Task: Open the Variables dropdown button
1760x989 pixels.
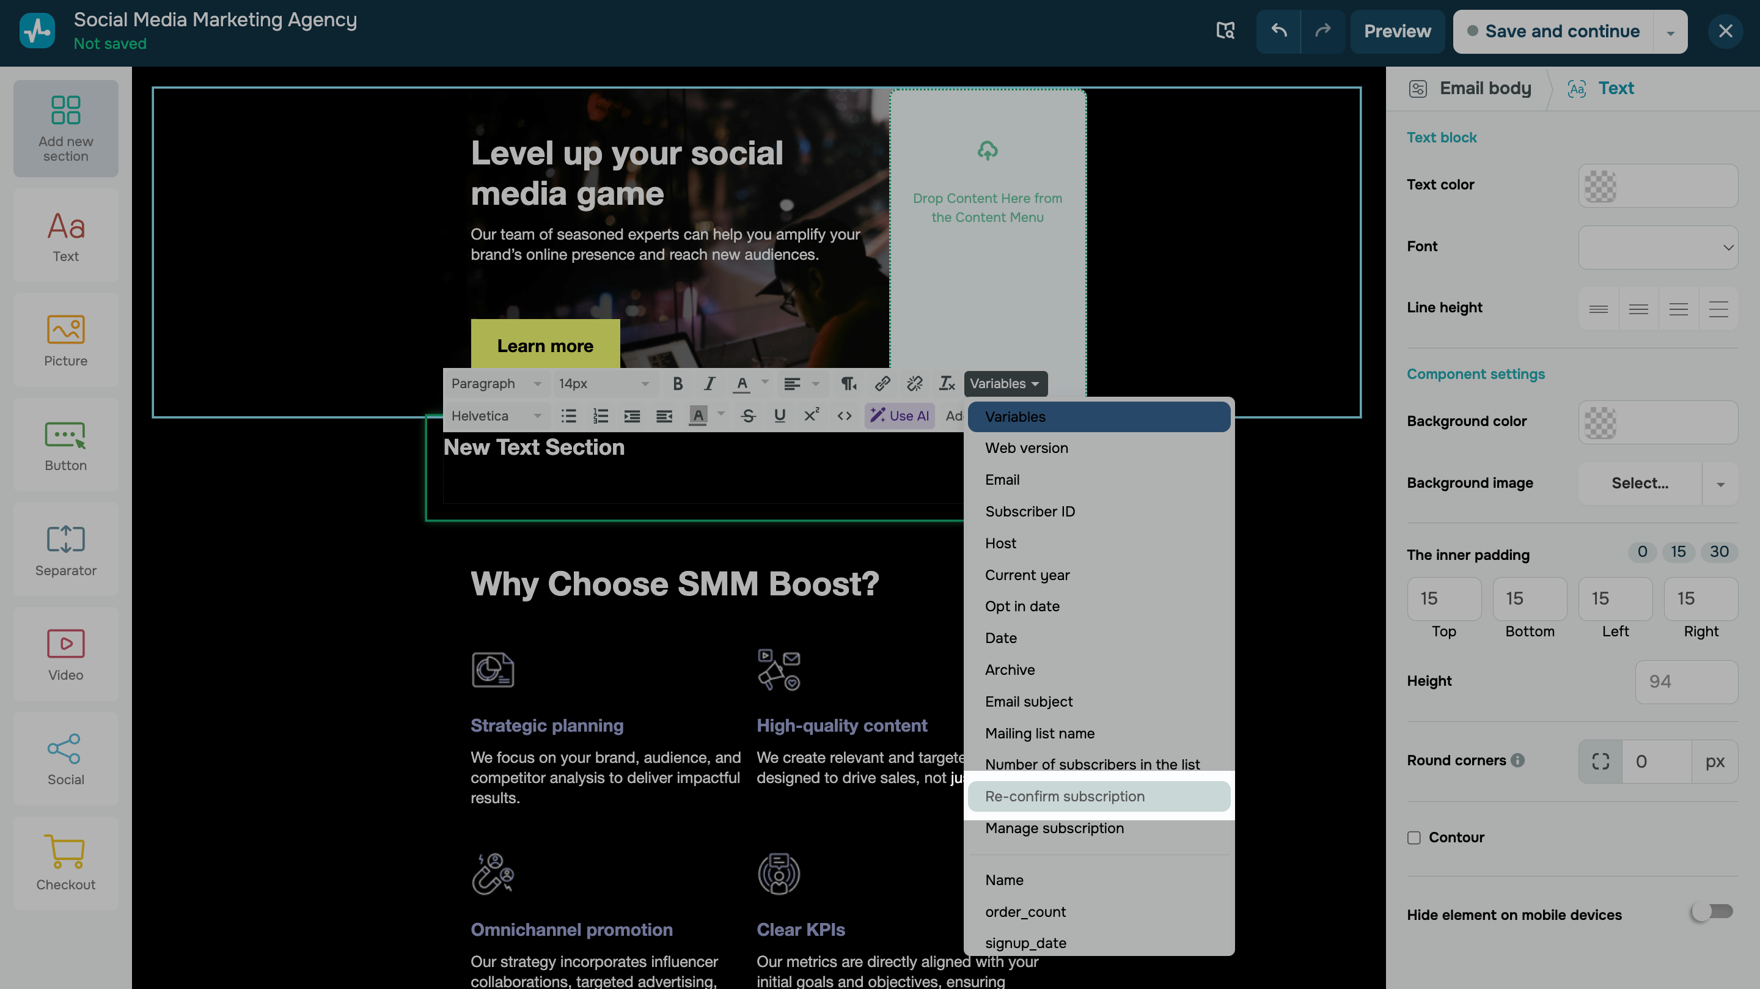Action: (x=1005, y=383)
